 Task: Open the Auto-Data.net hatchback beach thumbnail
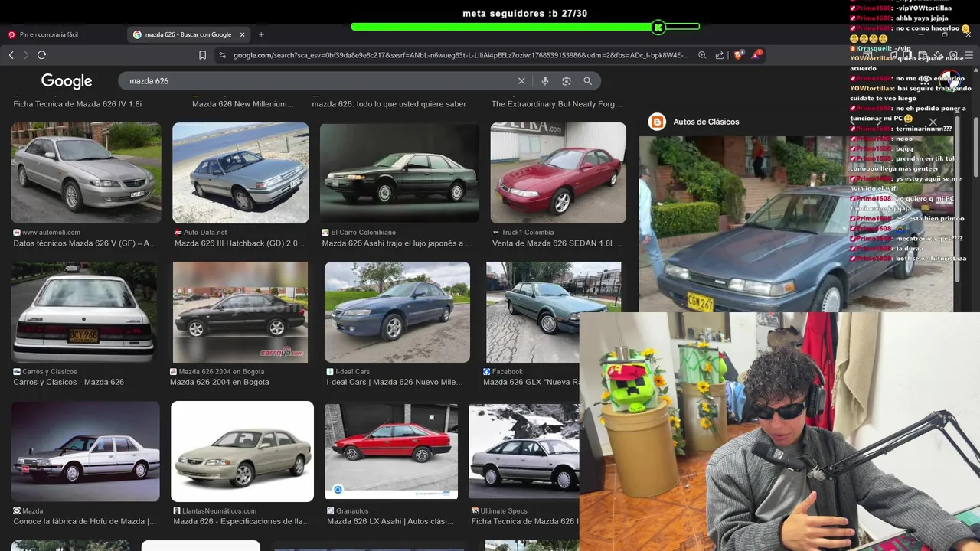click(x=240, y=173)
